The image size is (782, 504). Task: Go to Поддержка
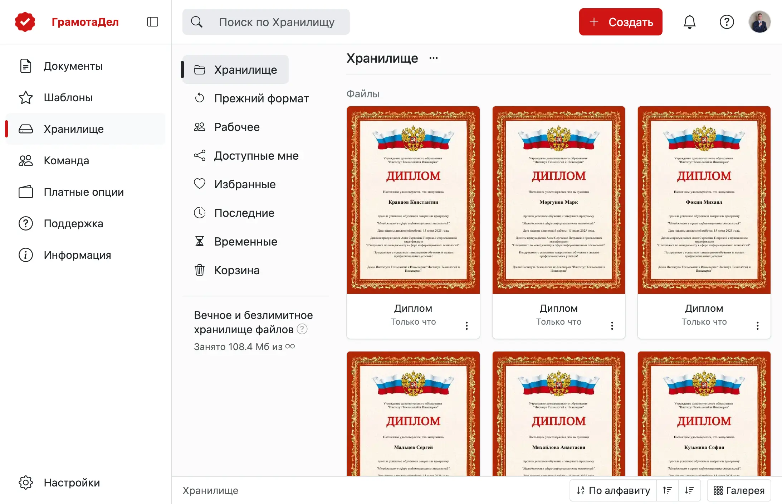(x=86, y=223)
